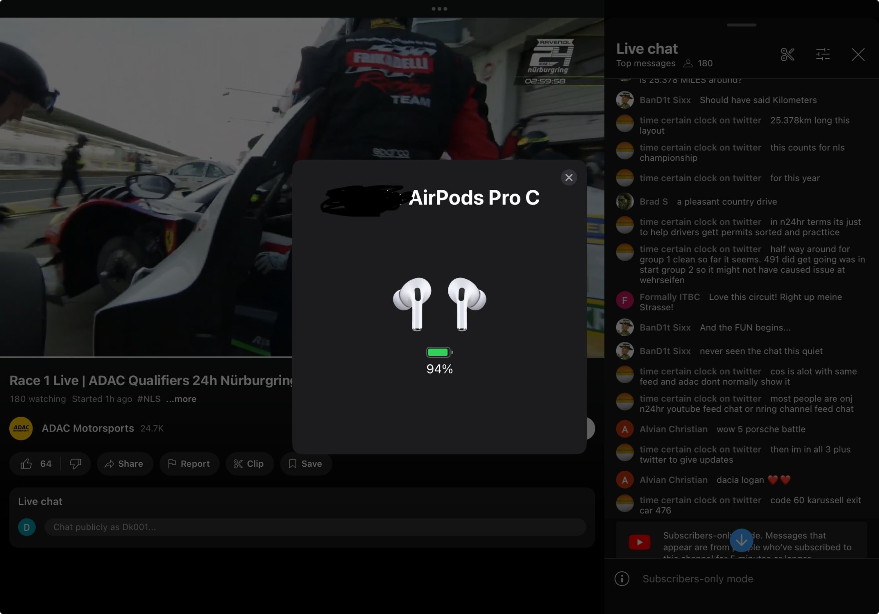Screen dimensions: 879x614
Task: Open the #NLS hashtag link
Action: (149, 399)
